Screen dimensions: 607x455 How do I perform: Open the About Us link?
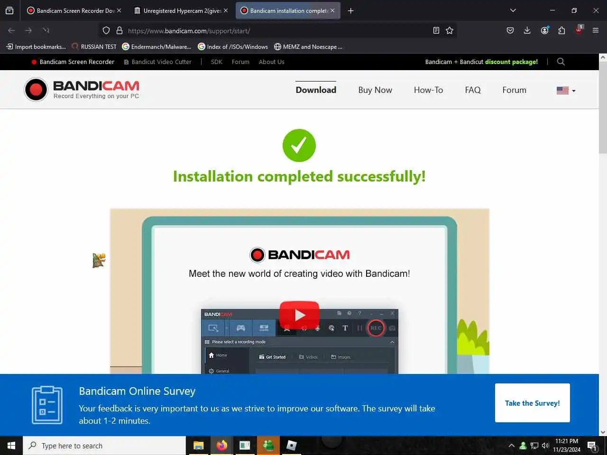(x=272, y=62)
